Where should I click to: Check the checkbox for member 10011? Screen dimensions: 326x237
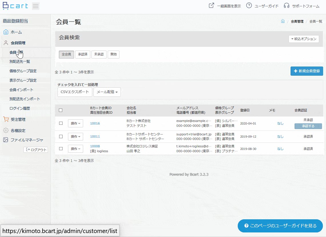(x=61, y=136)
